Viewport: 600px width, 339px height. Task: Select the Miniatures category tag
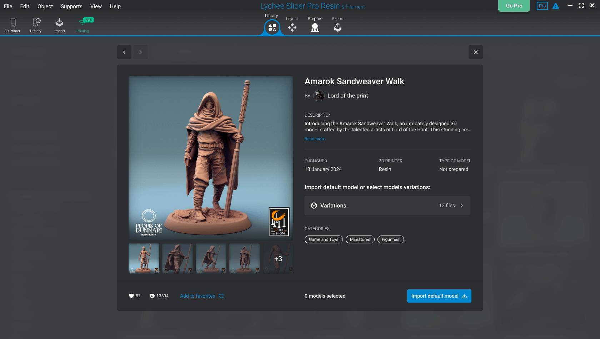360,239
